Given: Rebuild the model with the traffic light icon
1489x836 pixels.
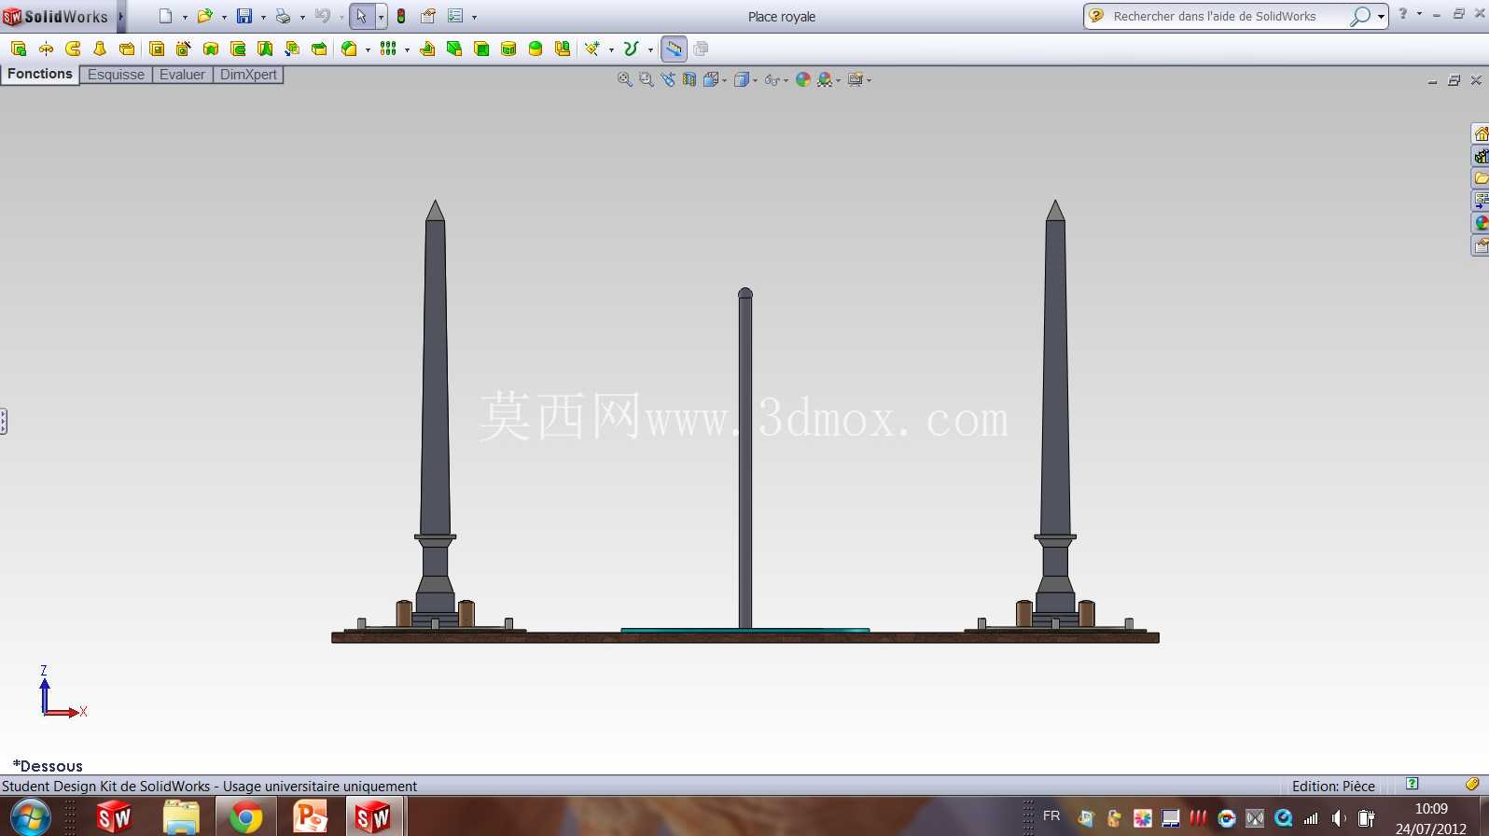Looking at the screenshot, I should coord(401,16).
